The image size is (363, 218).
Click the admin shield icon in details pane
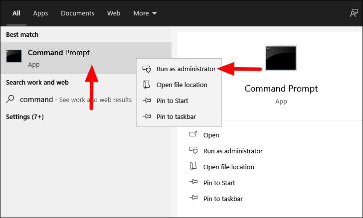coord(193,150)
